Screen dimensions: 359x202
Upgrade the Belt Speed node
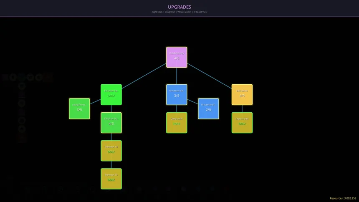tap(242, 94)
